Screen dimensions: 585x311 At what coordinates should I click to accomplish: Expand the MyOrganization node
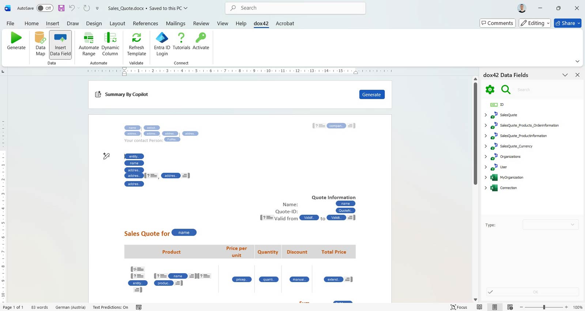486,177
